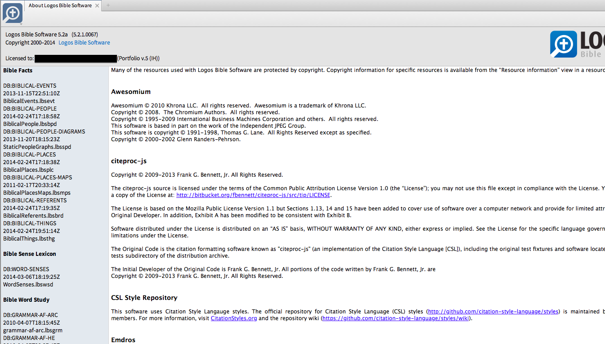Click timestamp 2011-02-17T20:33:14Z
605x344 pixels.
(31, 185)
